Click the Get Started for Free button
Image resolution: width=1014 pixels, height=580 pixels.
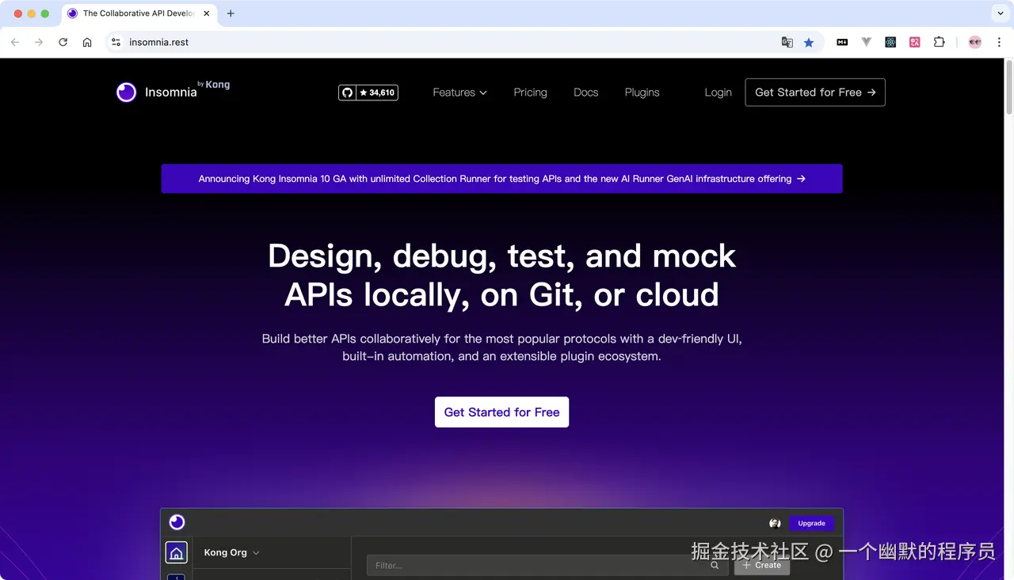[501, 411]
